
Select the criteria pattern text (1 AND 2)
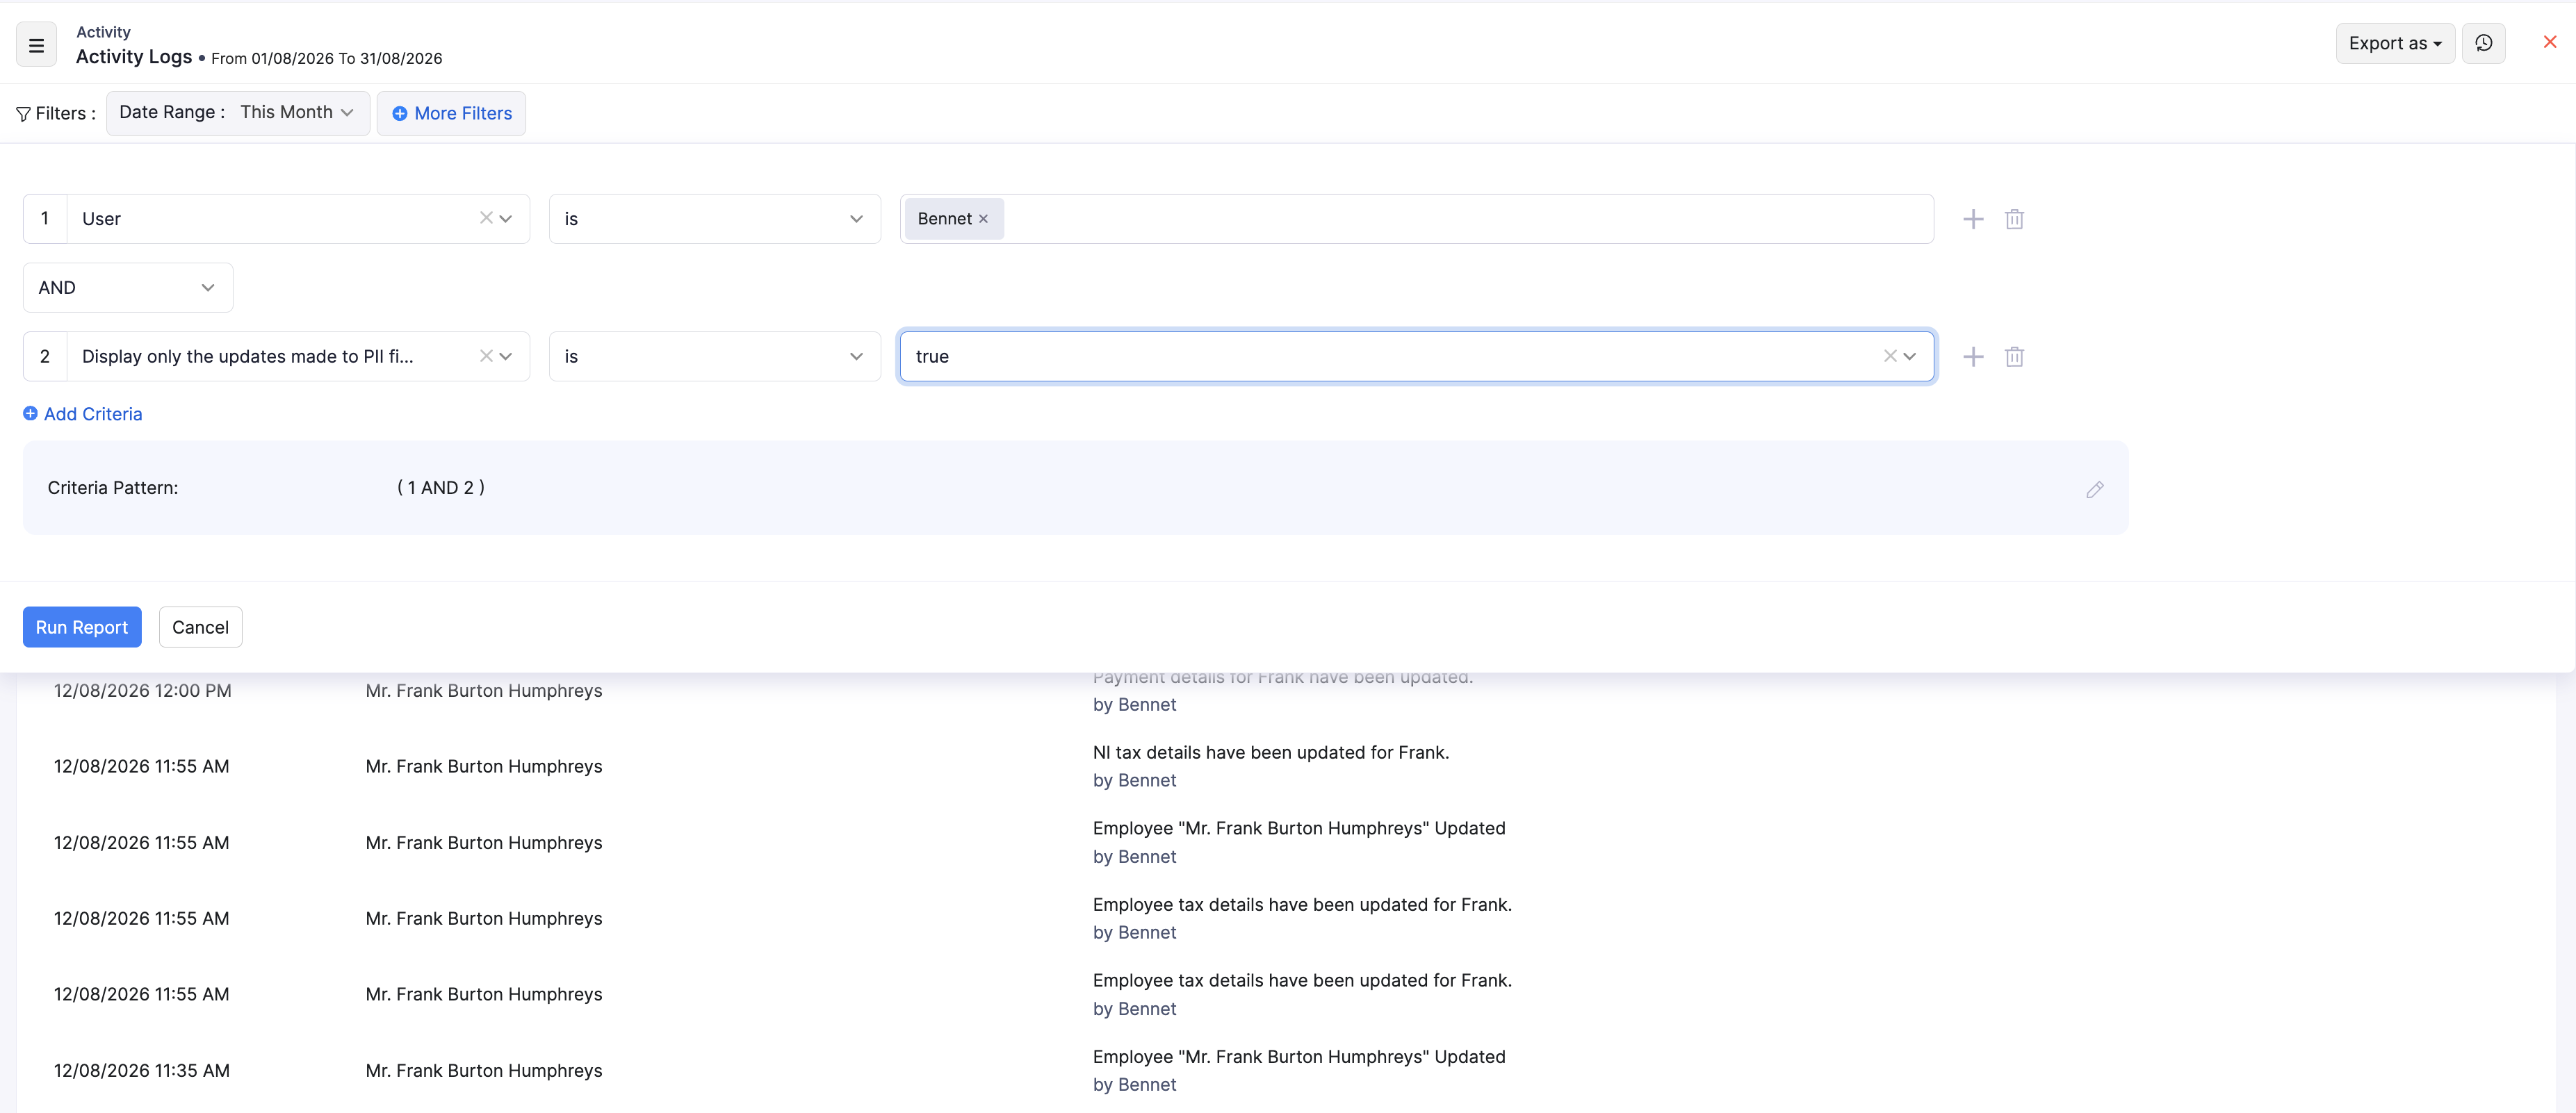coord(440,488)
